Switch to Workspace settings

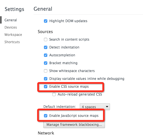click(13, 35)
